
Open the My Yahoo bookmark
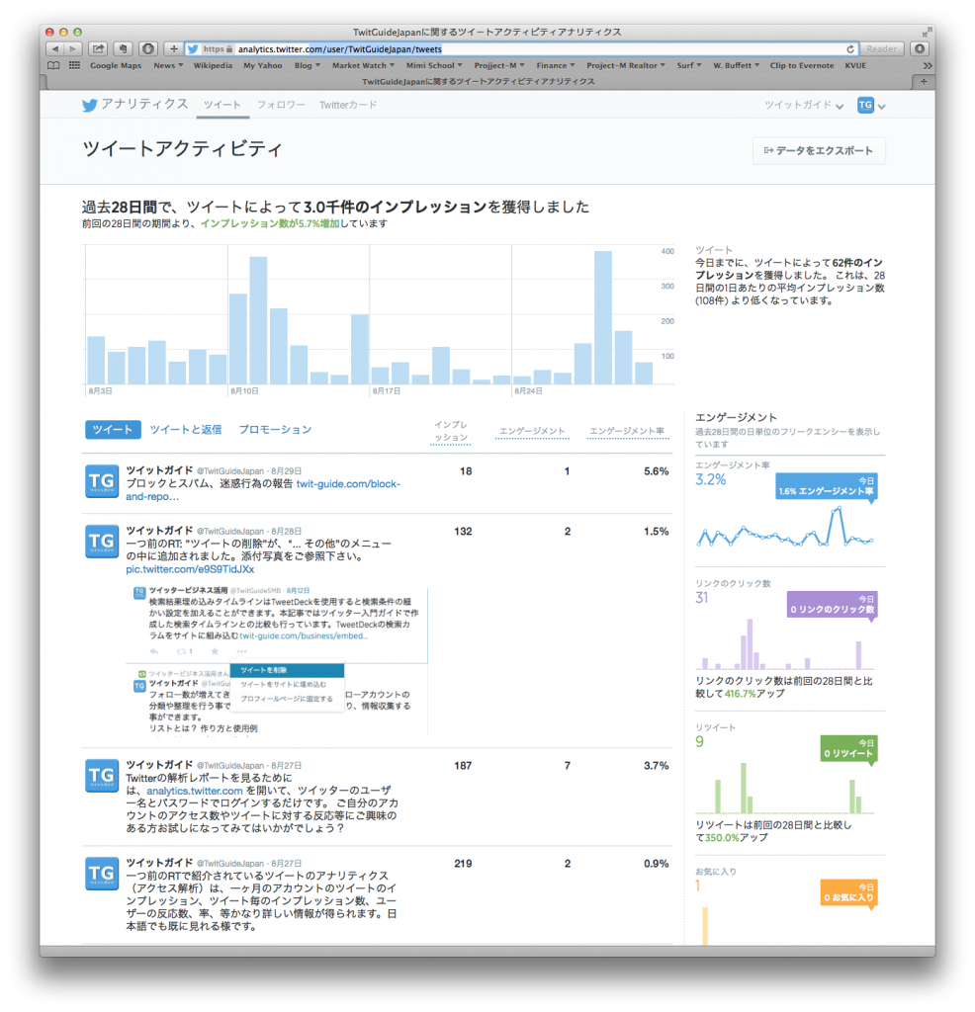pos(263,65)
